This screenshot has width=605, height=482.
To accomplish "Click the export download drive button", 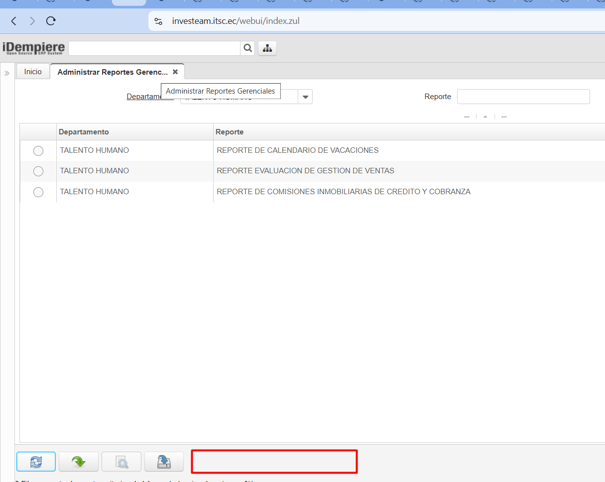I will coord(164,462).
